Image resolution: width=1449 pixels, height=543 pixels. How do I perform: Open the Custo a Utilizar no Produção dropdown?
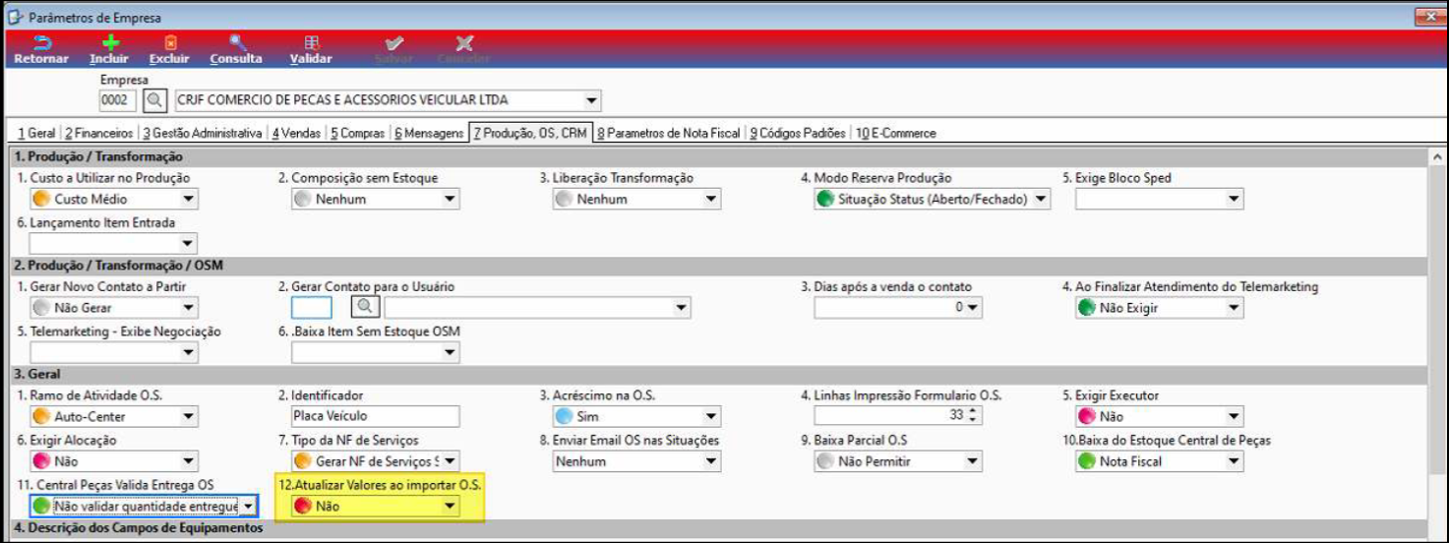coord(189,200)
